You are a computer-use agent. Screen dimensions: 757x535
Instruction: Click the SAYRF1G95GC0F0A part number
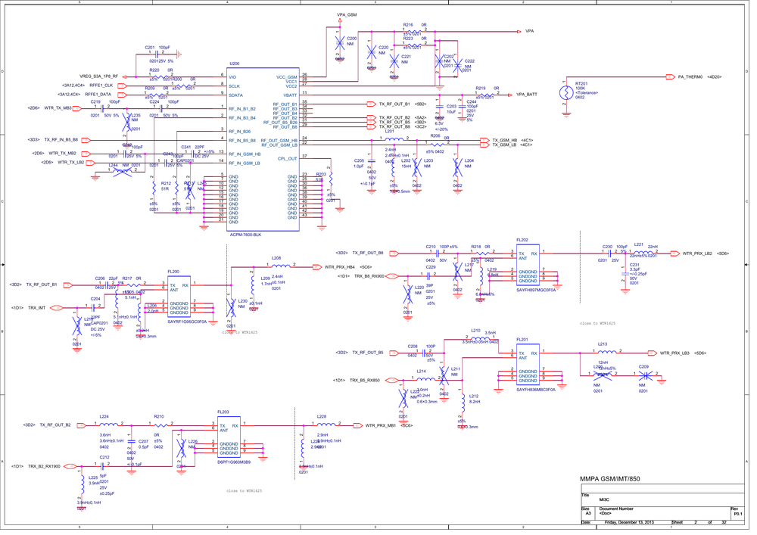(x=187, y=322)
